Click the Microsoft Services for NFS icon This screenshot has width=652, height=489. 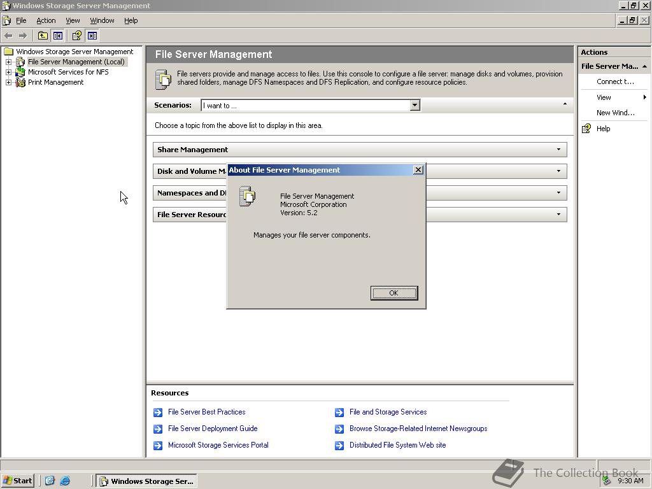20,72
